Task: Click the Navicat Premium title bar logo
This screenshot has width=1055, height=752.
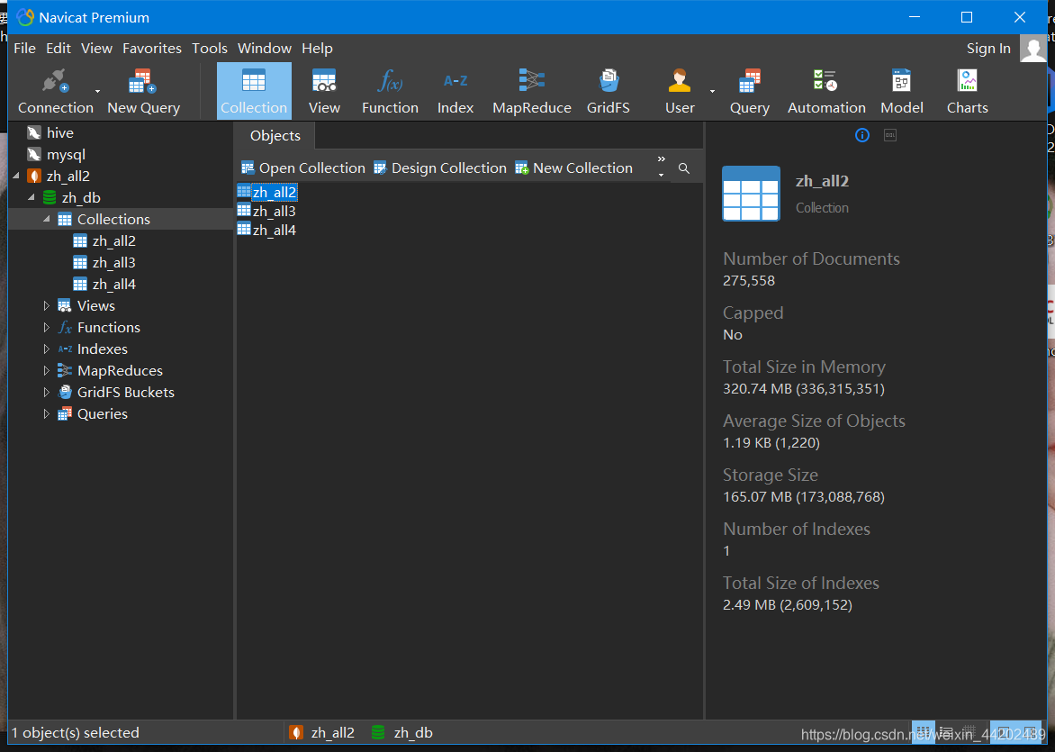Action: click(x=25, y=17)
